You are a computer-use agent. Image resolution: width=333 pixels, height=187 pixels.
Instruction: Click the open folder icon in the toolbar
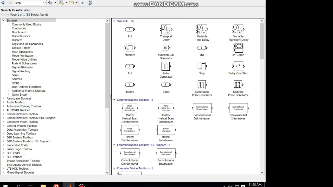click(72, 3)
